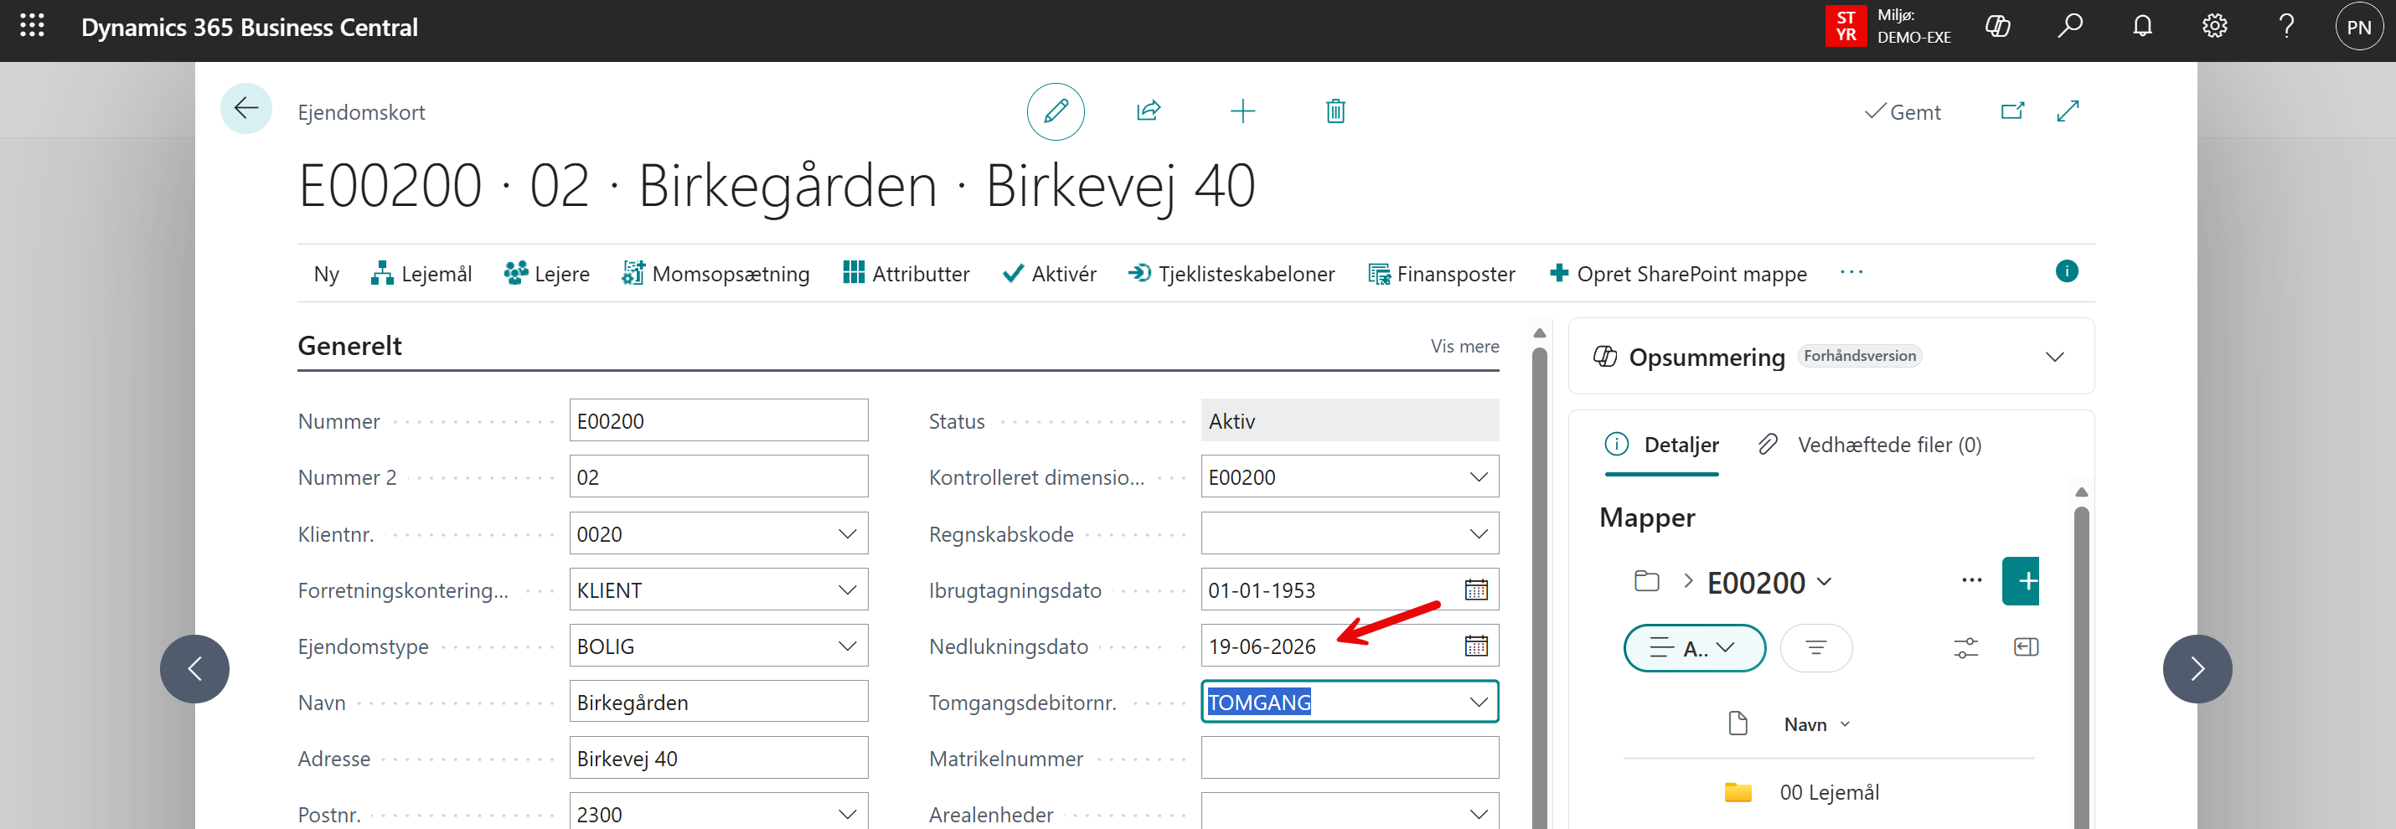Collapse the Generelt section heading

(x=349, y=346)
